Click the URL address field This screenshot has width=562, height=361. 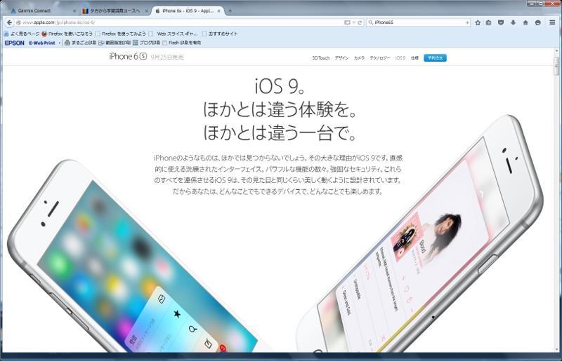pyautogui.click(x=181, y=22)
